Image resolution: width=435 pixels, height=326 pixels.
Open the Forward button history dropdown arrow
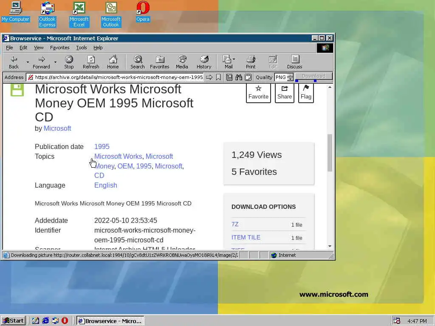click(55, 62)
